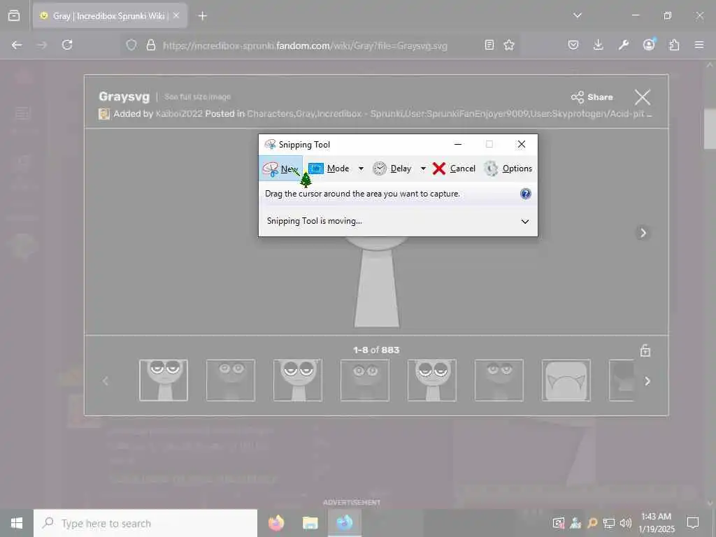Image resolution: width=716 pixels, height=537 pixels.
Task: Open network icon in system tray
Action: pyautogui.click(x=609, y=523)
